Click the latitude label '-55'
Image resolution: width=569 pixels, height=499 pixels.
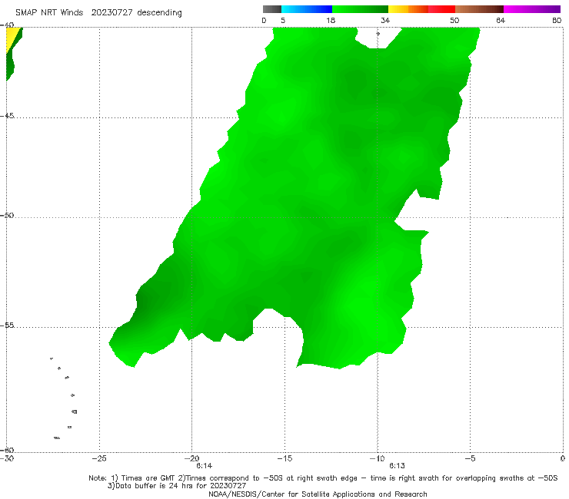pyautogui.click(x=7, y=326)
